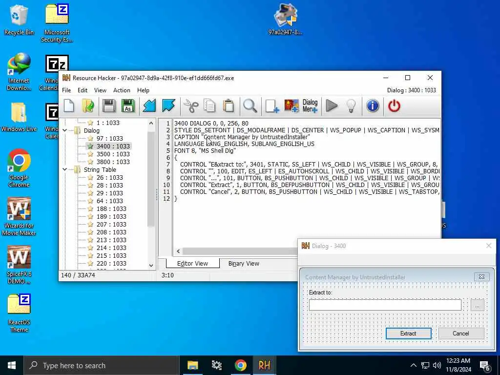This screenshot has width=500, height=375.
Task: Open the Edit menu
Action: pos(82,90)
